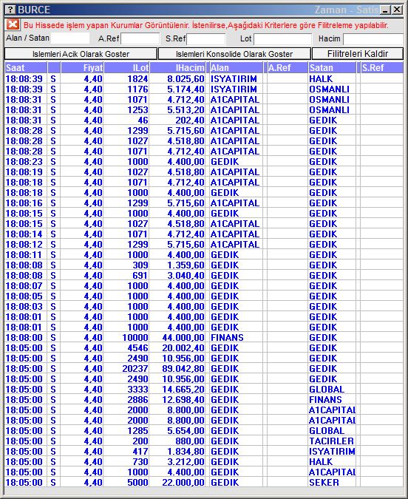Viewport: 408px width, 499px height.
Task: Click lot value 46
Action: 143,120
